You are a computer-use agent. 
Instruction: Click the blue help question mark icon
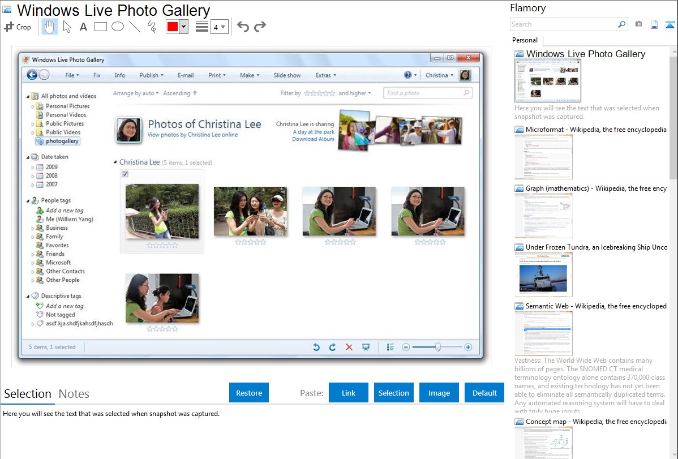click(407, 75)
